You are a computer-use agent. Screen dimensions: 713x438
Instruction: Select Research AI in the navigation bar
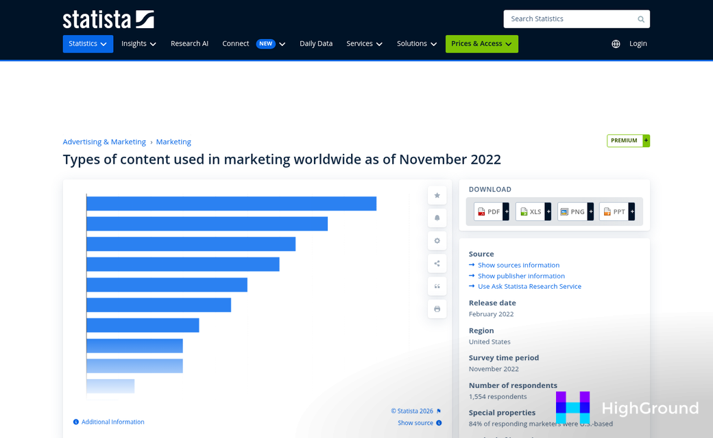click(189, 43)
